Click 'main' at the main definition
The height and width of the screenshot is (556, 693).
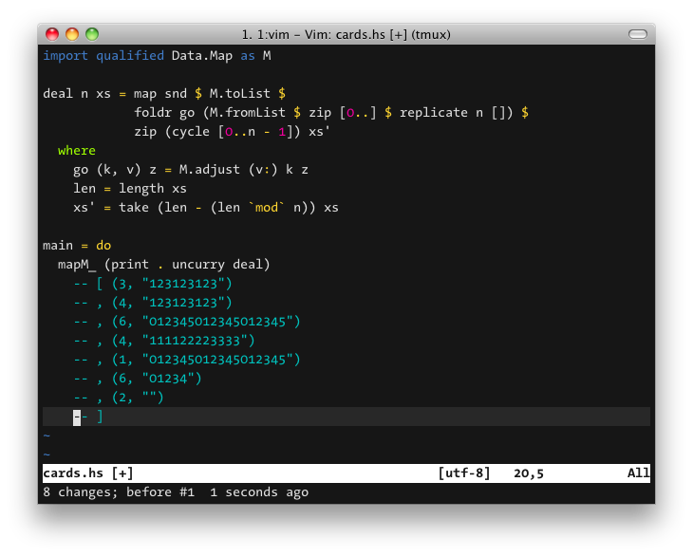(x=58, y=246)
